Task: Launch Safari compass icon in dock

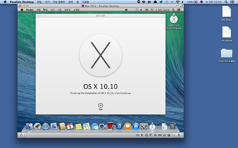Action: pyautogui.click(x=46, y=126)
